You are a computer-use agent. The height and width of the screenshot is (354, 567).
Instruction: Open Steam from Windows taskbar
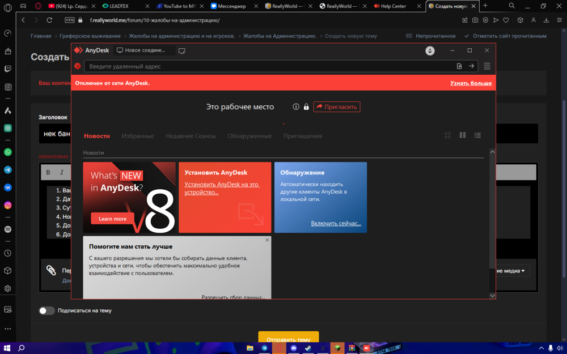pyautogui.click(x=308, y=348)
